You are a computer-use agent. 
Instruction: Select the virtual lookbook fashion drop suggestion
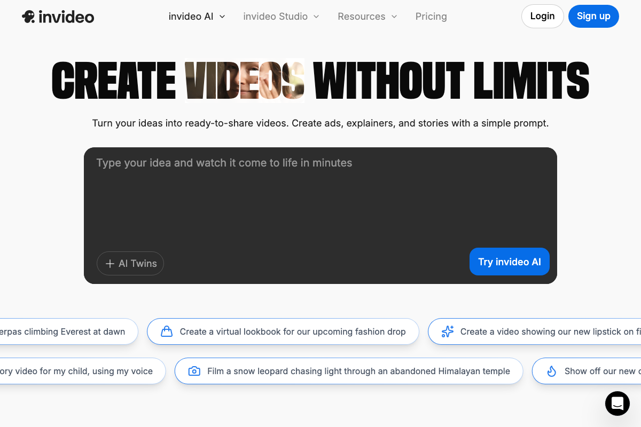tap(292, 331)
